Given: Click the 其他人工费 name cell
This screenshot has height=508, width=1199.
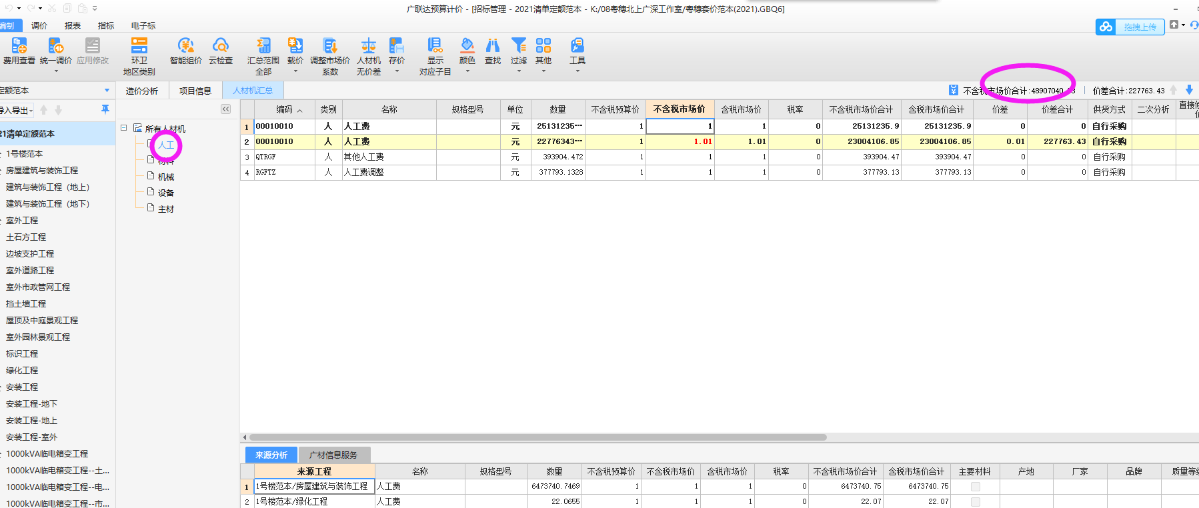Looking at the screenshot, I should pos(389,157).
